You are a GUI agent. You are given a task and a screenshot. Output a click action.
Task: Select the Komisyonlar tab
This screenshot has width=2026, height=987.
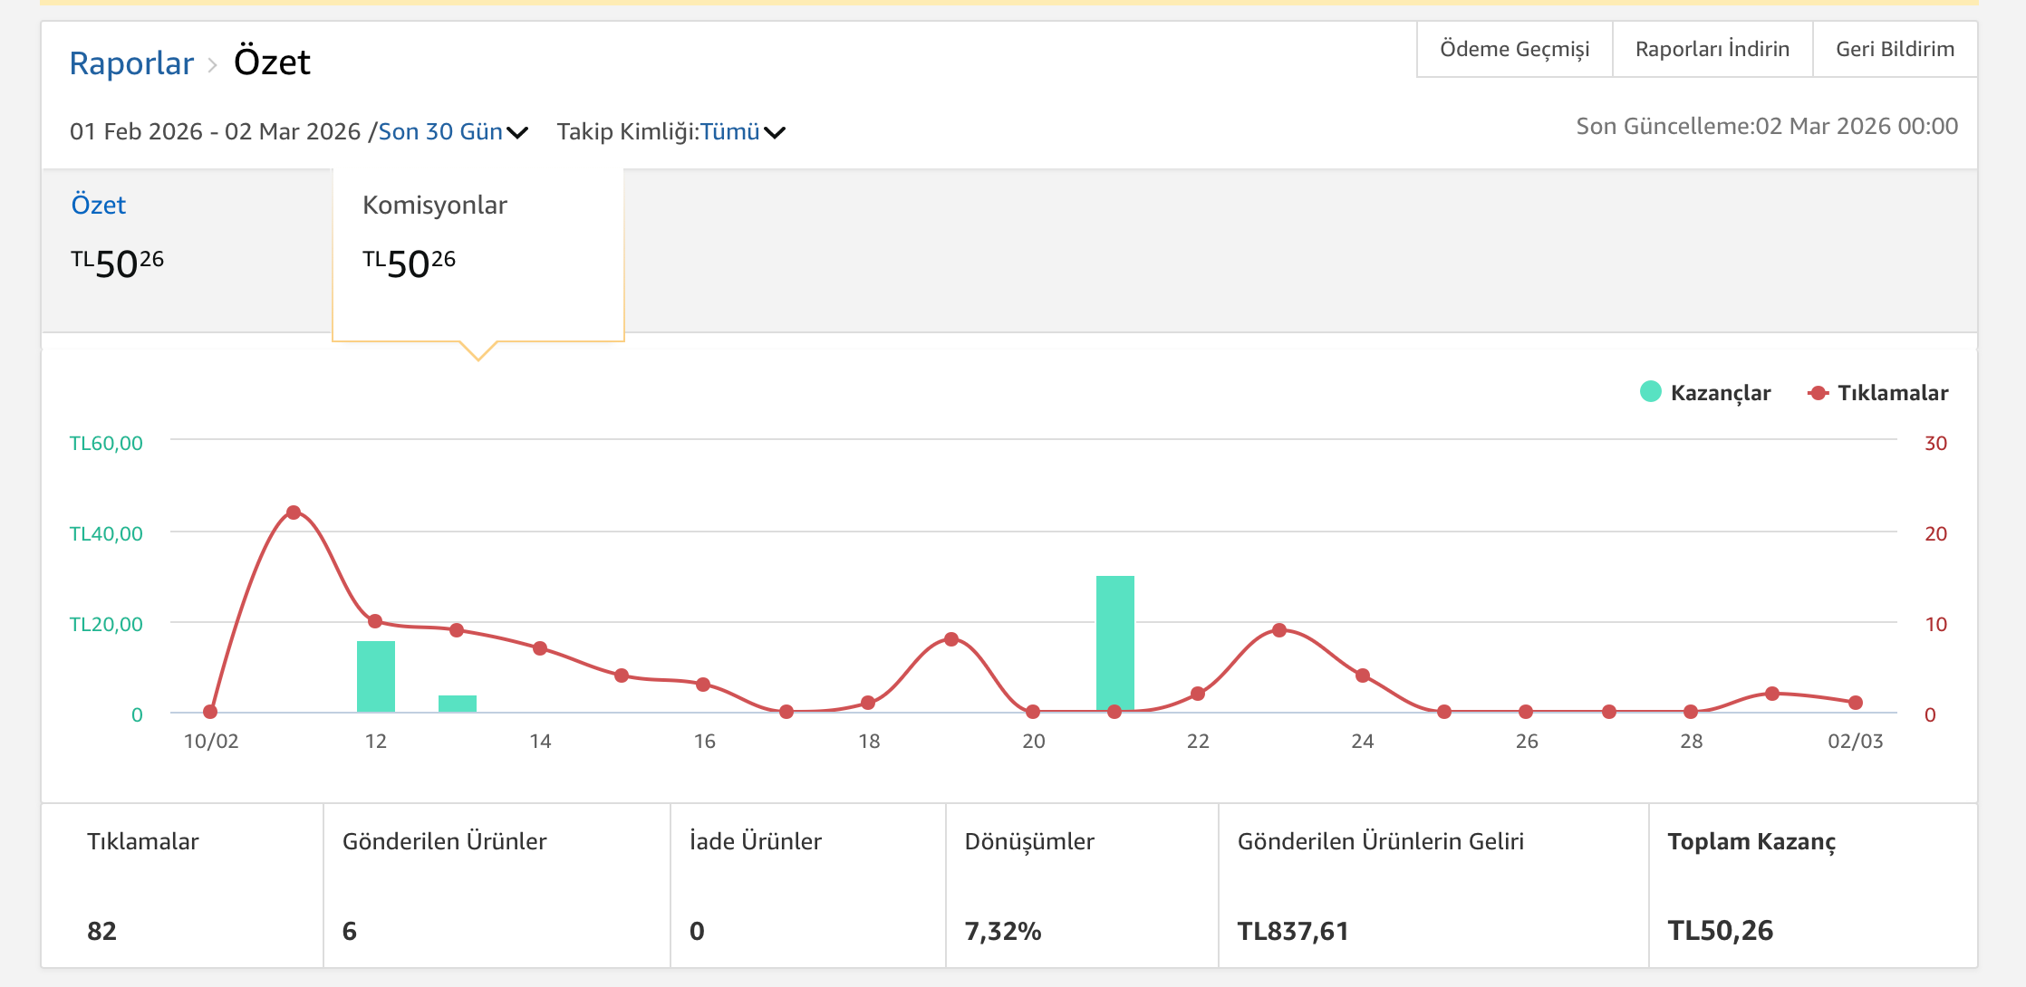coord(435,205)
